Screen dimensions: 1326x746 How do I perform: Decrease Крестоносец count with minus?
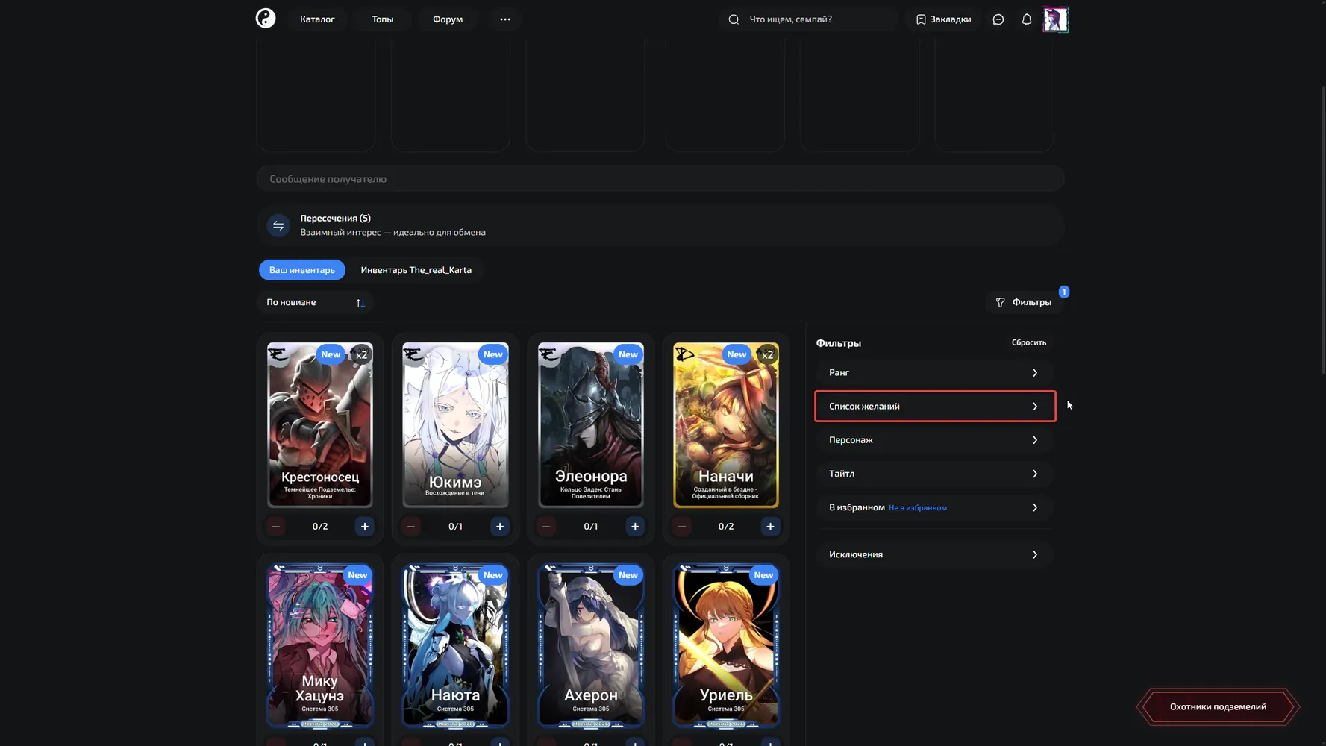276,527
